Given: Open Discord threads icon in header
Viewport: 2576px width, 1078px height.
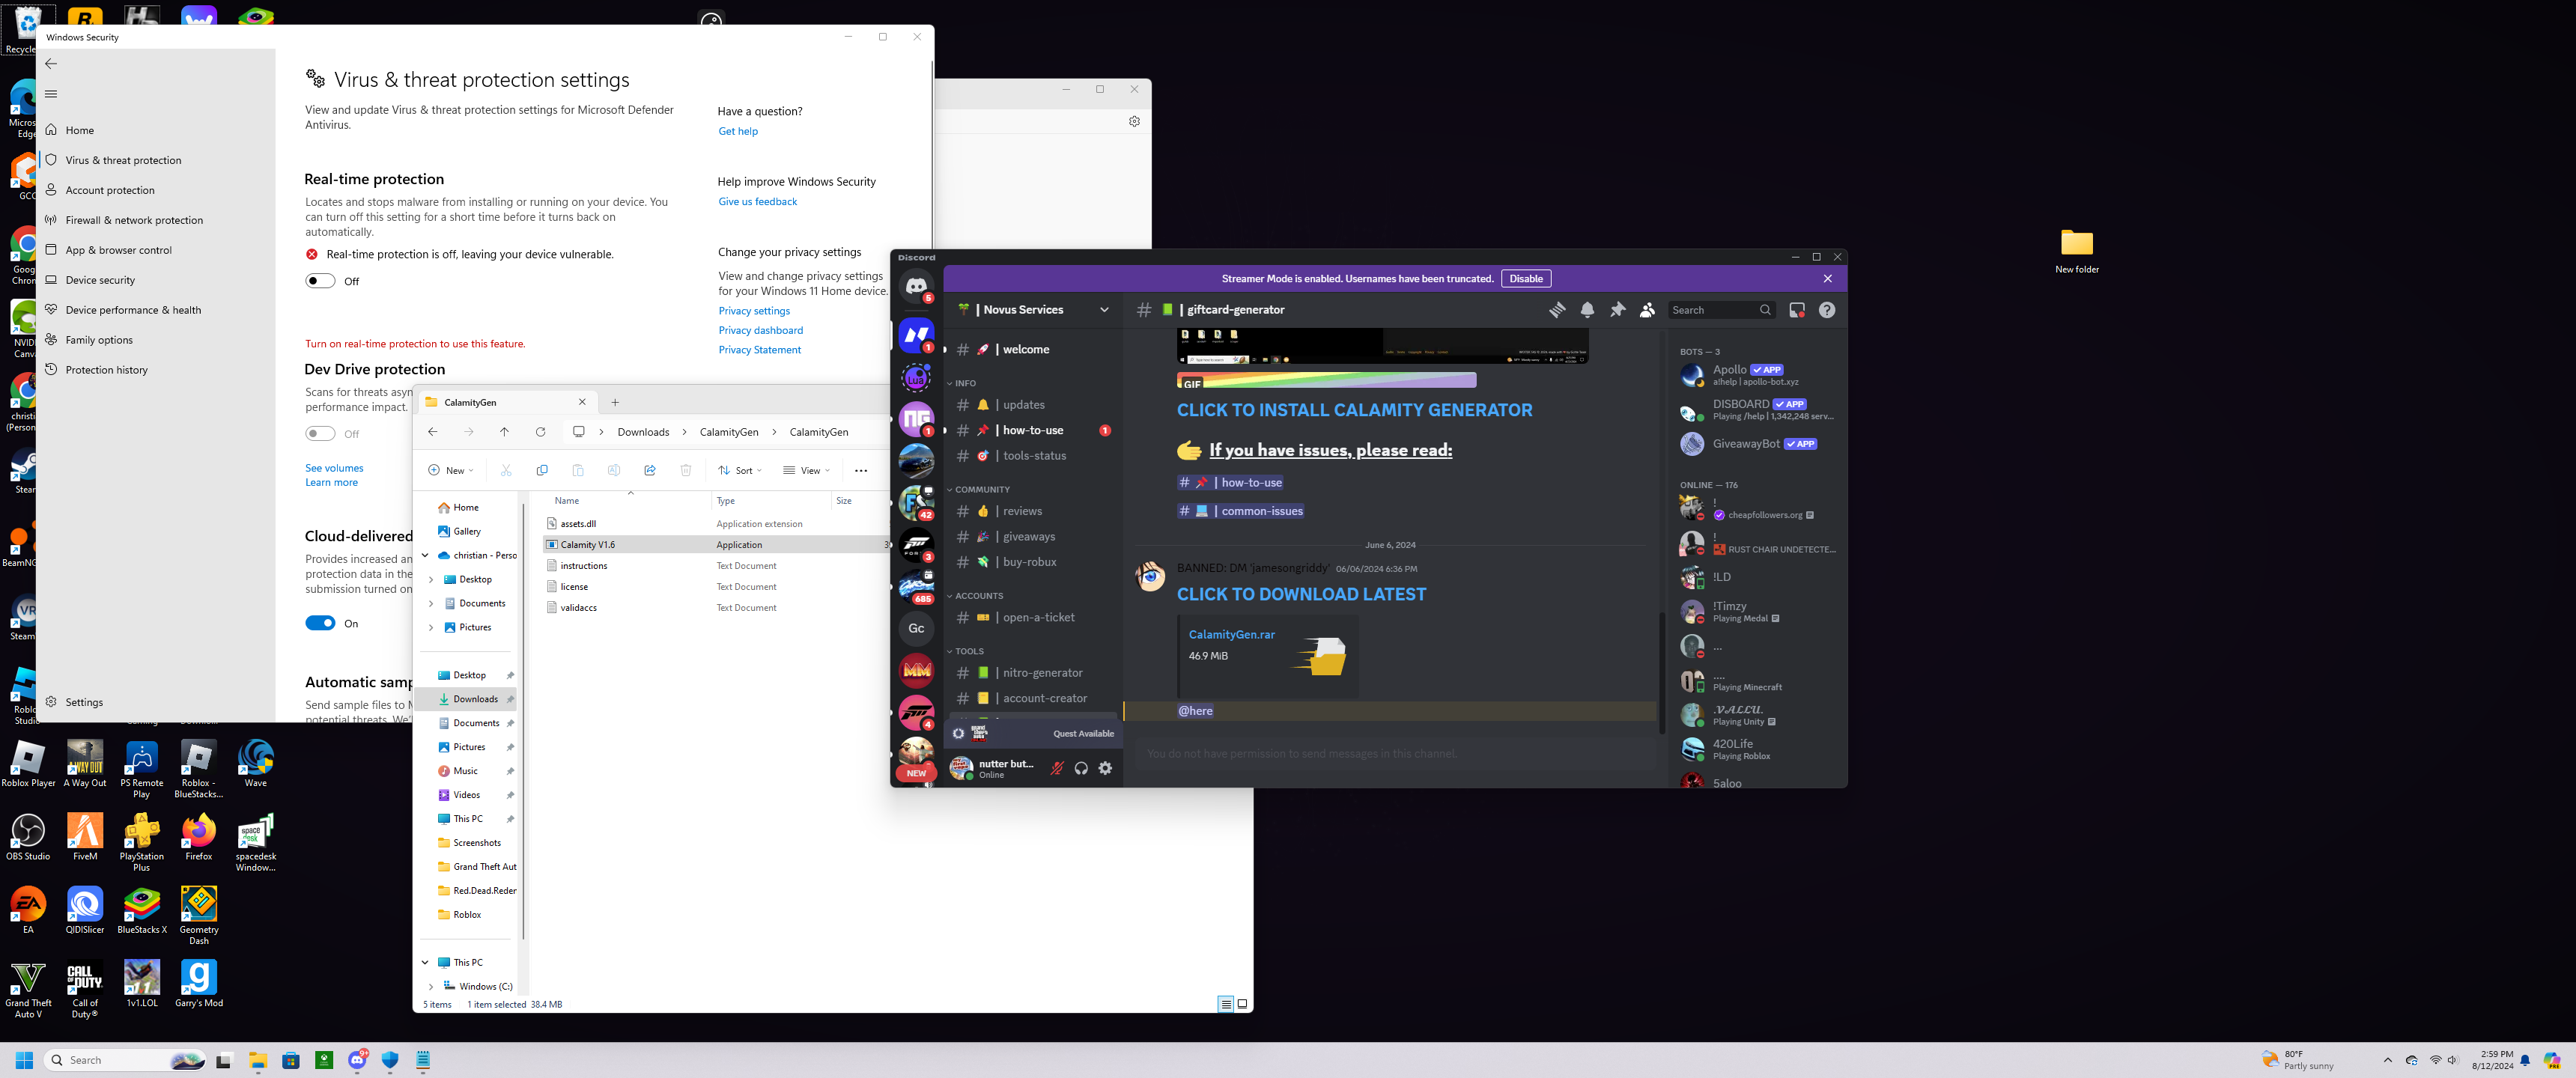Looking at the screenshot, I should (1557, 310).
